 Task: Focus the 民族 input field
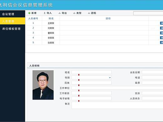tap(92, 83)
